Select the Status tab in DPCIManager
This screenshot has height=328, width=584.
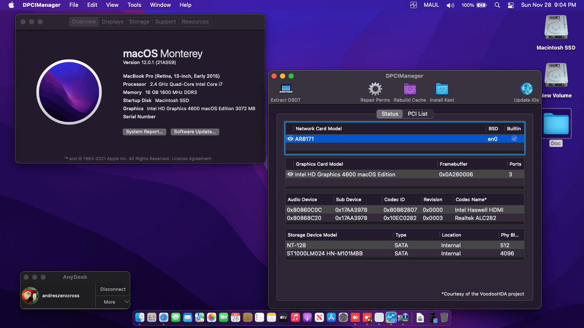[x=390, y=114]
